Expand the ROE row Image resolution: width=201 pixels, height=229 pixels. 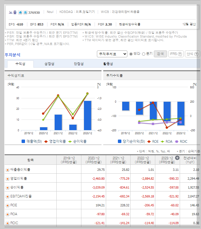[7, 205]
